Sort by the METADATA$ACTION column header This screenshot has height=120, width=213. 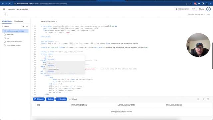79,105
